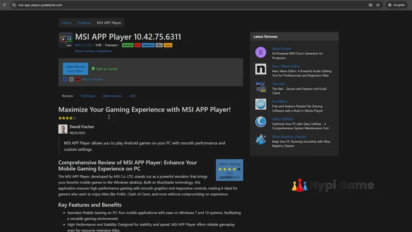The height and width of the screenshot is (232, 412).
Task: Click the Latest Version download button
Action: (75, 69)
